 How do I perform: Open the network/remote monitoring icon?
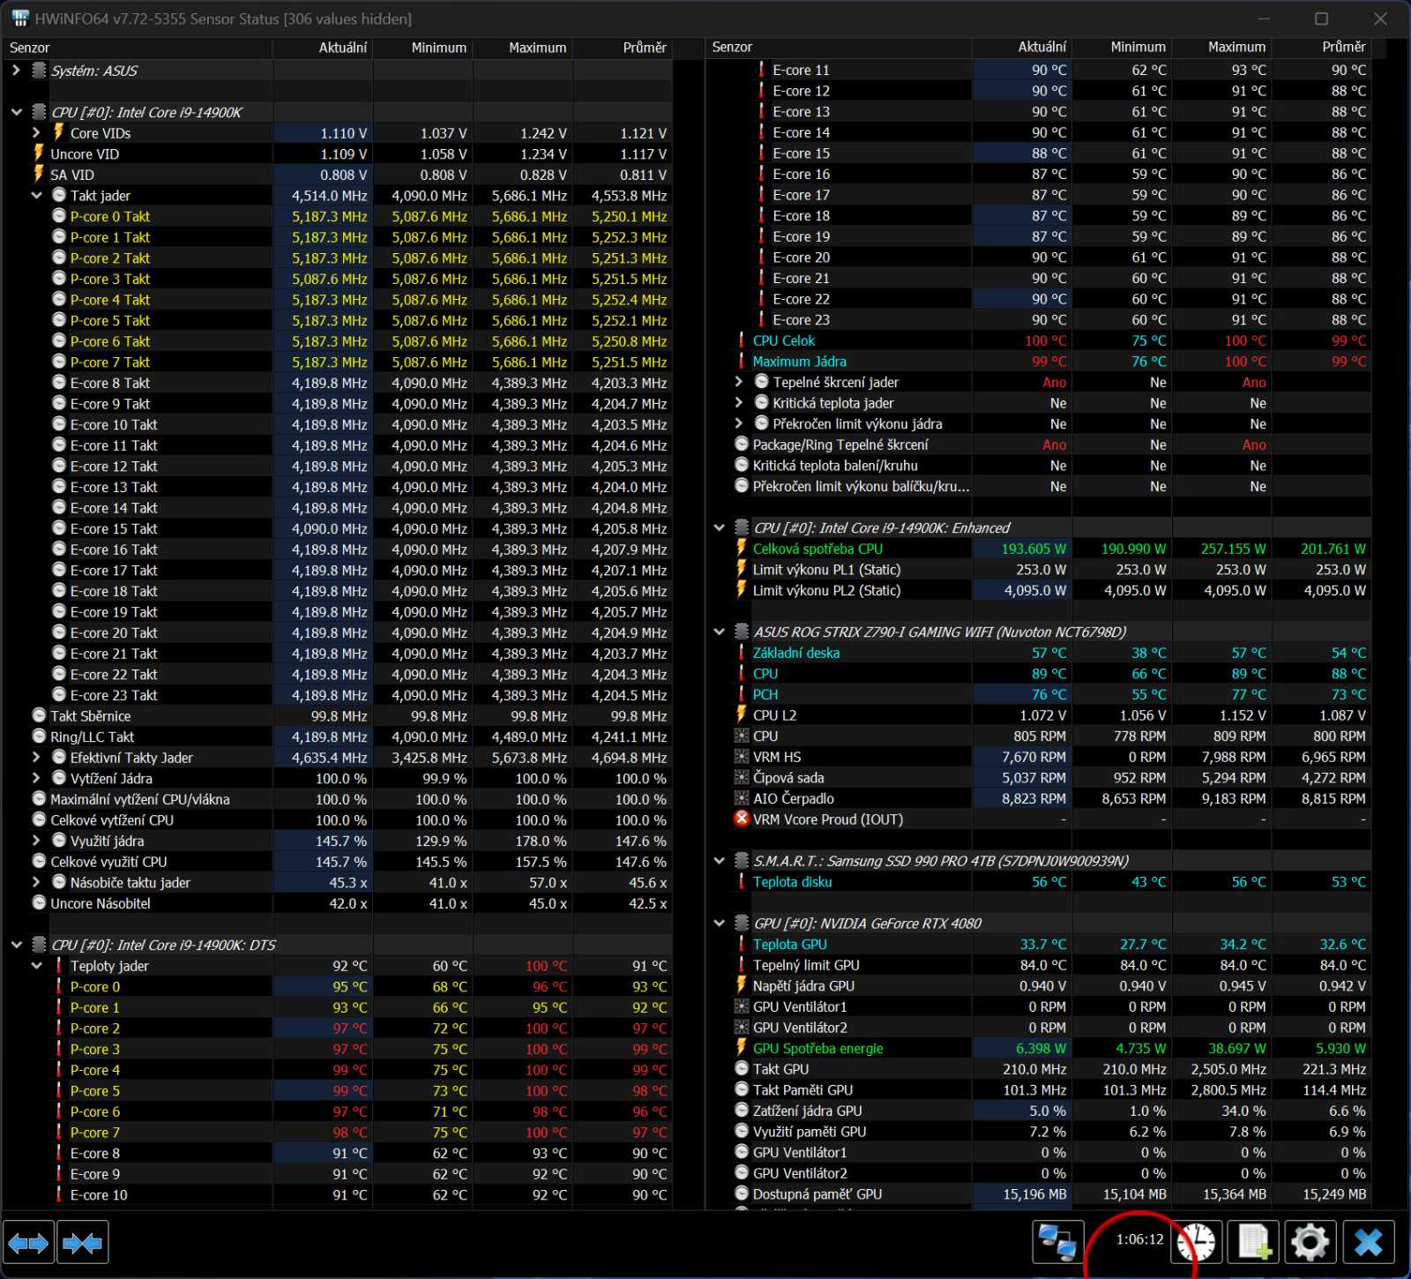tap(1057, 1244)
